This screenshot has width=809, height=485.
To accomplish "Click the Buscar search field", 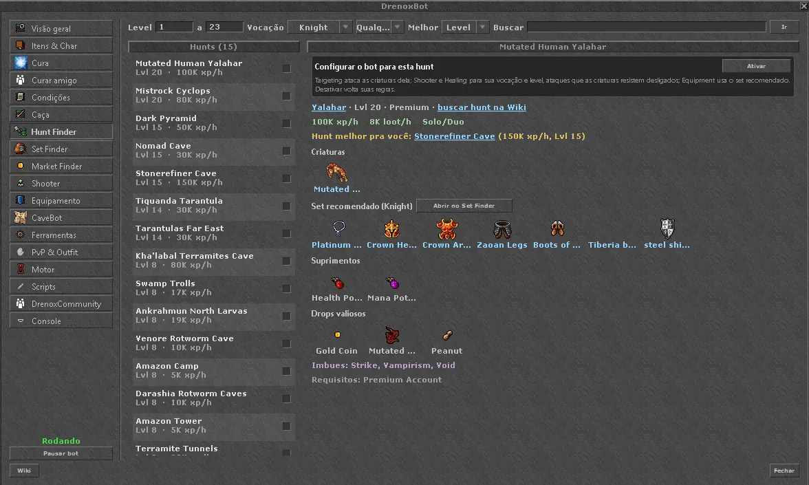I will [x=647, y=27].
